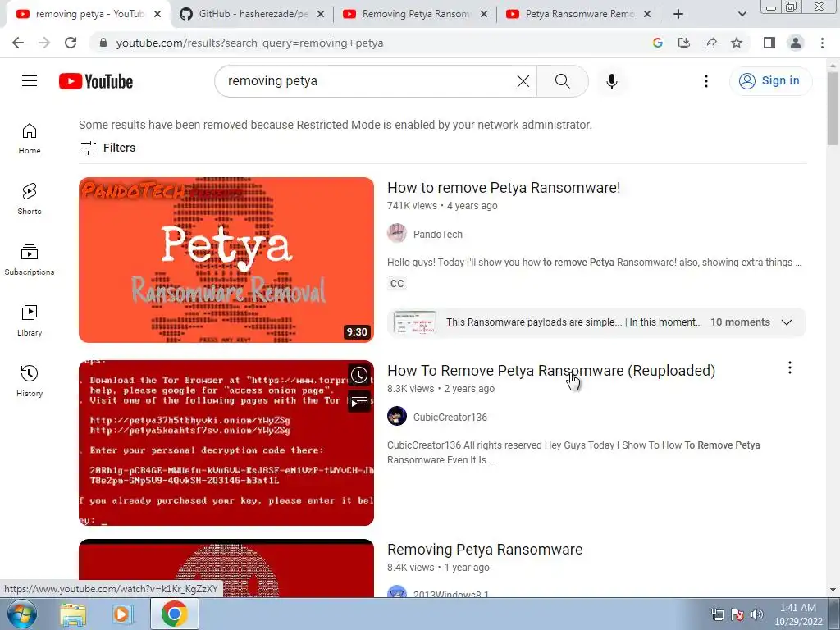Image resolution: width=840 pixels, height=630 pixels.
Task: Open Chrome's three-dot menu
Action: (x=822, y=43)
